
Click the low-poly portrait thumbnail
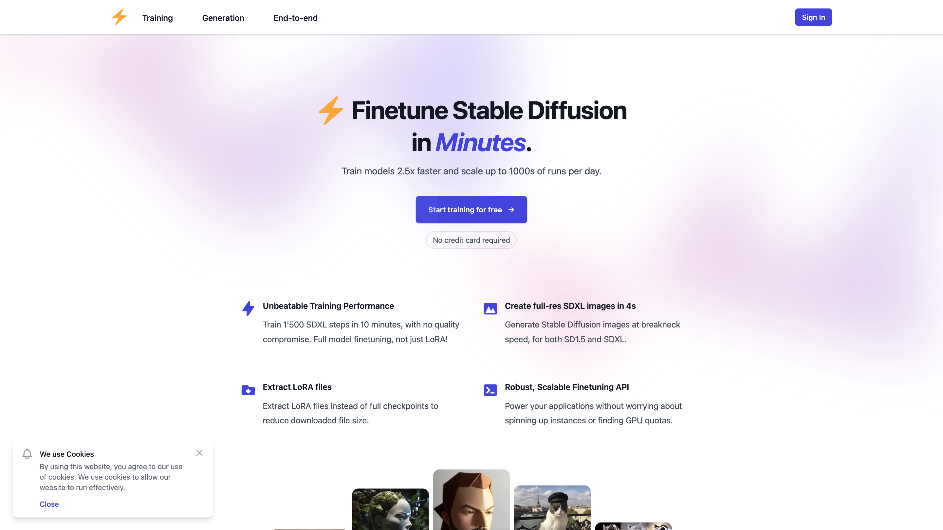click(471, 501)
